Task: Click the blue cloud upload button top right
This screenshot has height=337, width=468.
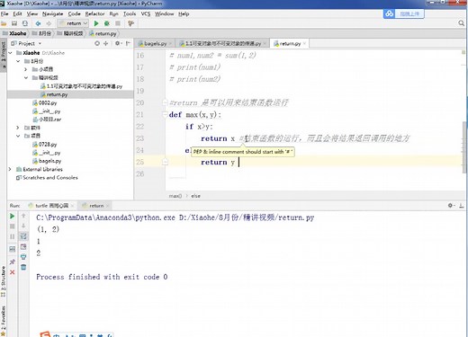Action: [x=403, y=13]
